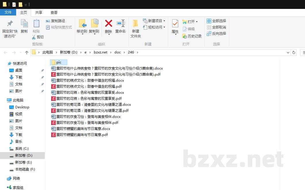
Task: Click the Properties icon
Action: tap(175, 24)
